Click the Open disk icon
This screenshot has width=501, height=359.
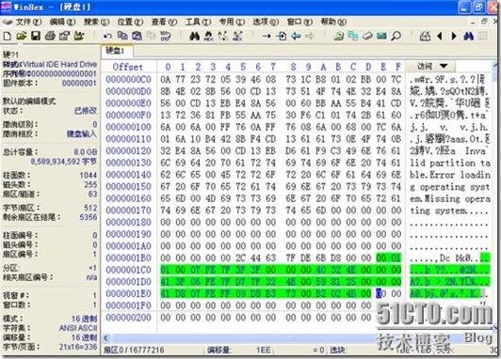click(x=339, y=36)
